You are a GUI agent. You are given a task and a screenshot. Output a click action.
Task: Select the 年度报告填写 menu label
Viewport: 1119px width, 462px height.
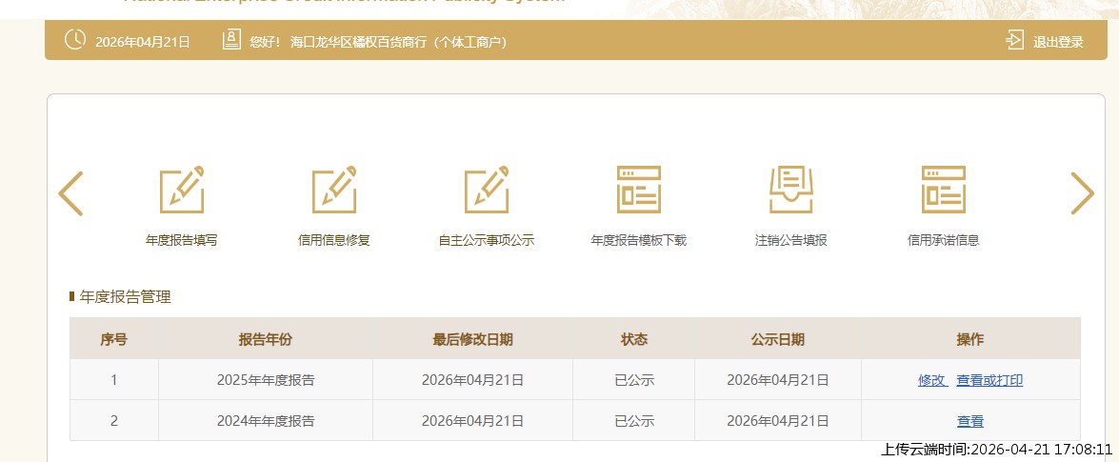(181, 240)
